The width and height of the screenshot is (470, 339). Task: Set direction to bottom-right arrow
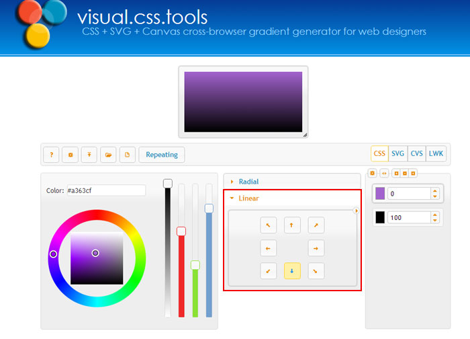[316, 271]
